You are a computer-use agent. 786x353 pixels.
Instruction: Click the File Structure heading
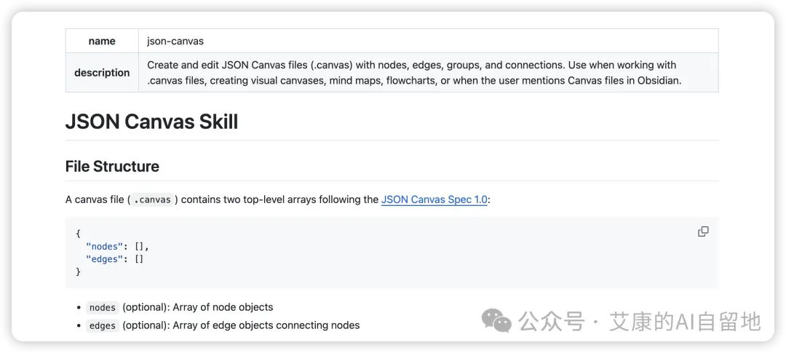click(x=112, y=166)
